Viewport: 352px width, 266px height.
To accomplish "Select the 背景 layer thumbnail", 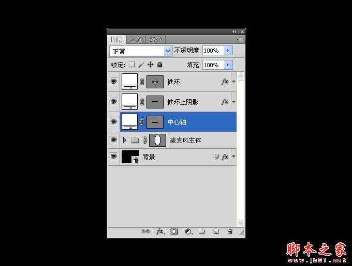I will [130, 157].
